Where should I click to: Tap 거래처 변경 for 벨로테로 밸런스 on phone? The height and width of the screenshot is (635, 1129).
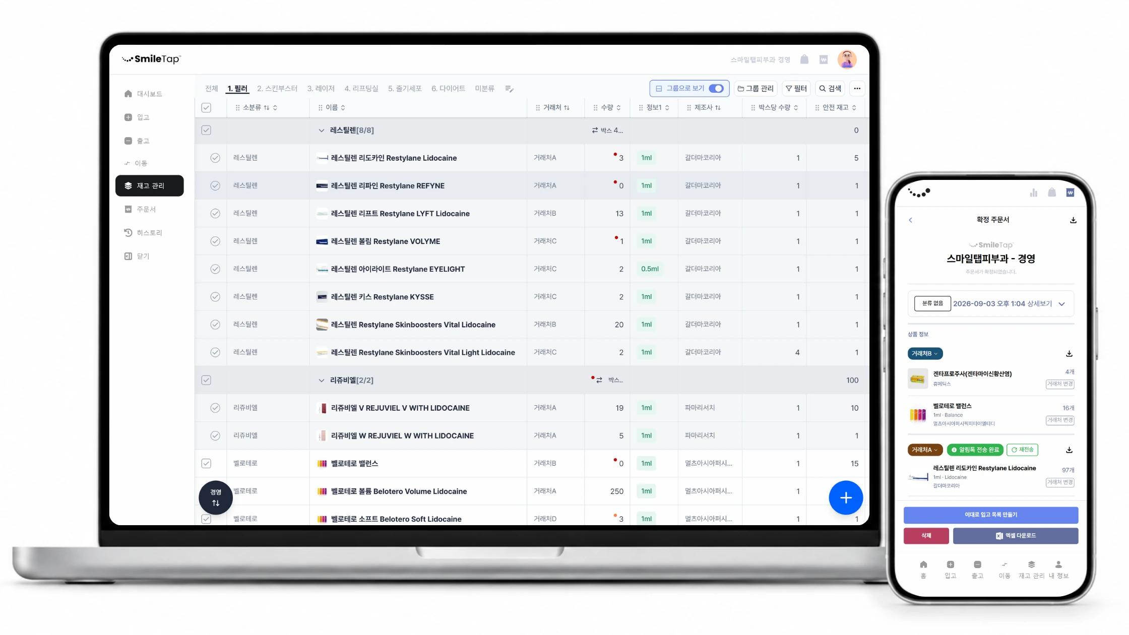(1060, 420)
